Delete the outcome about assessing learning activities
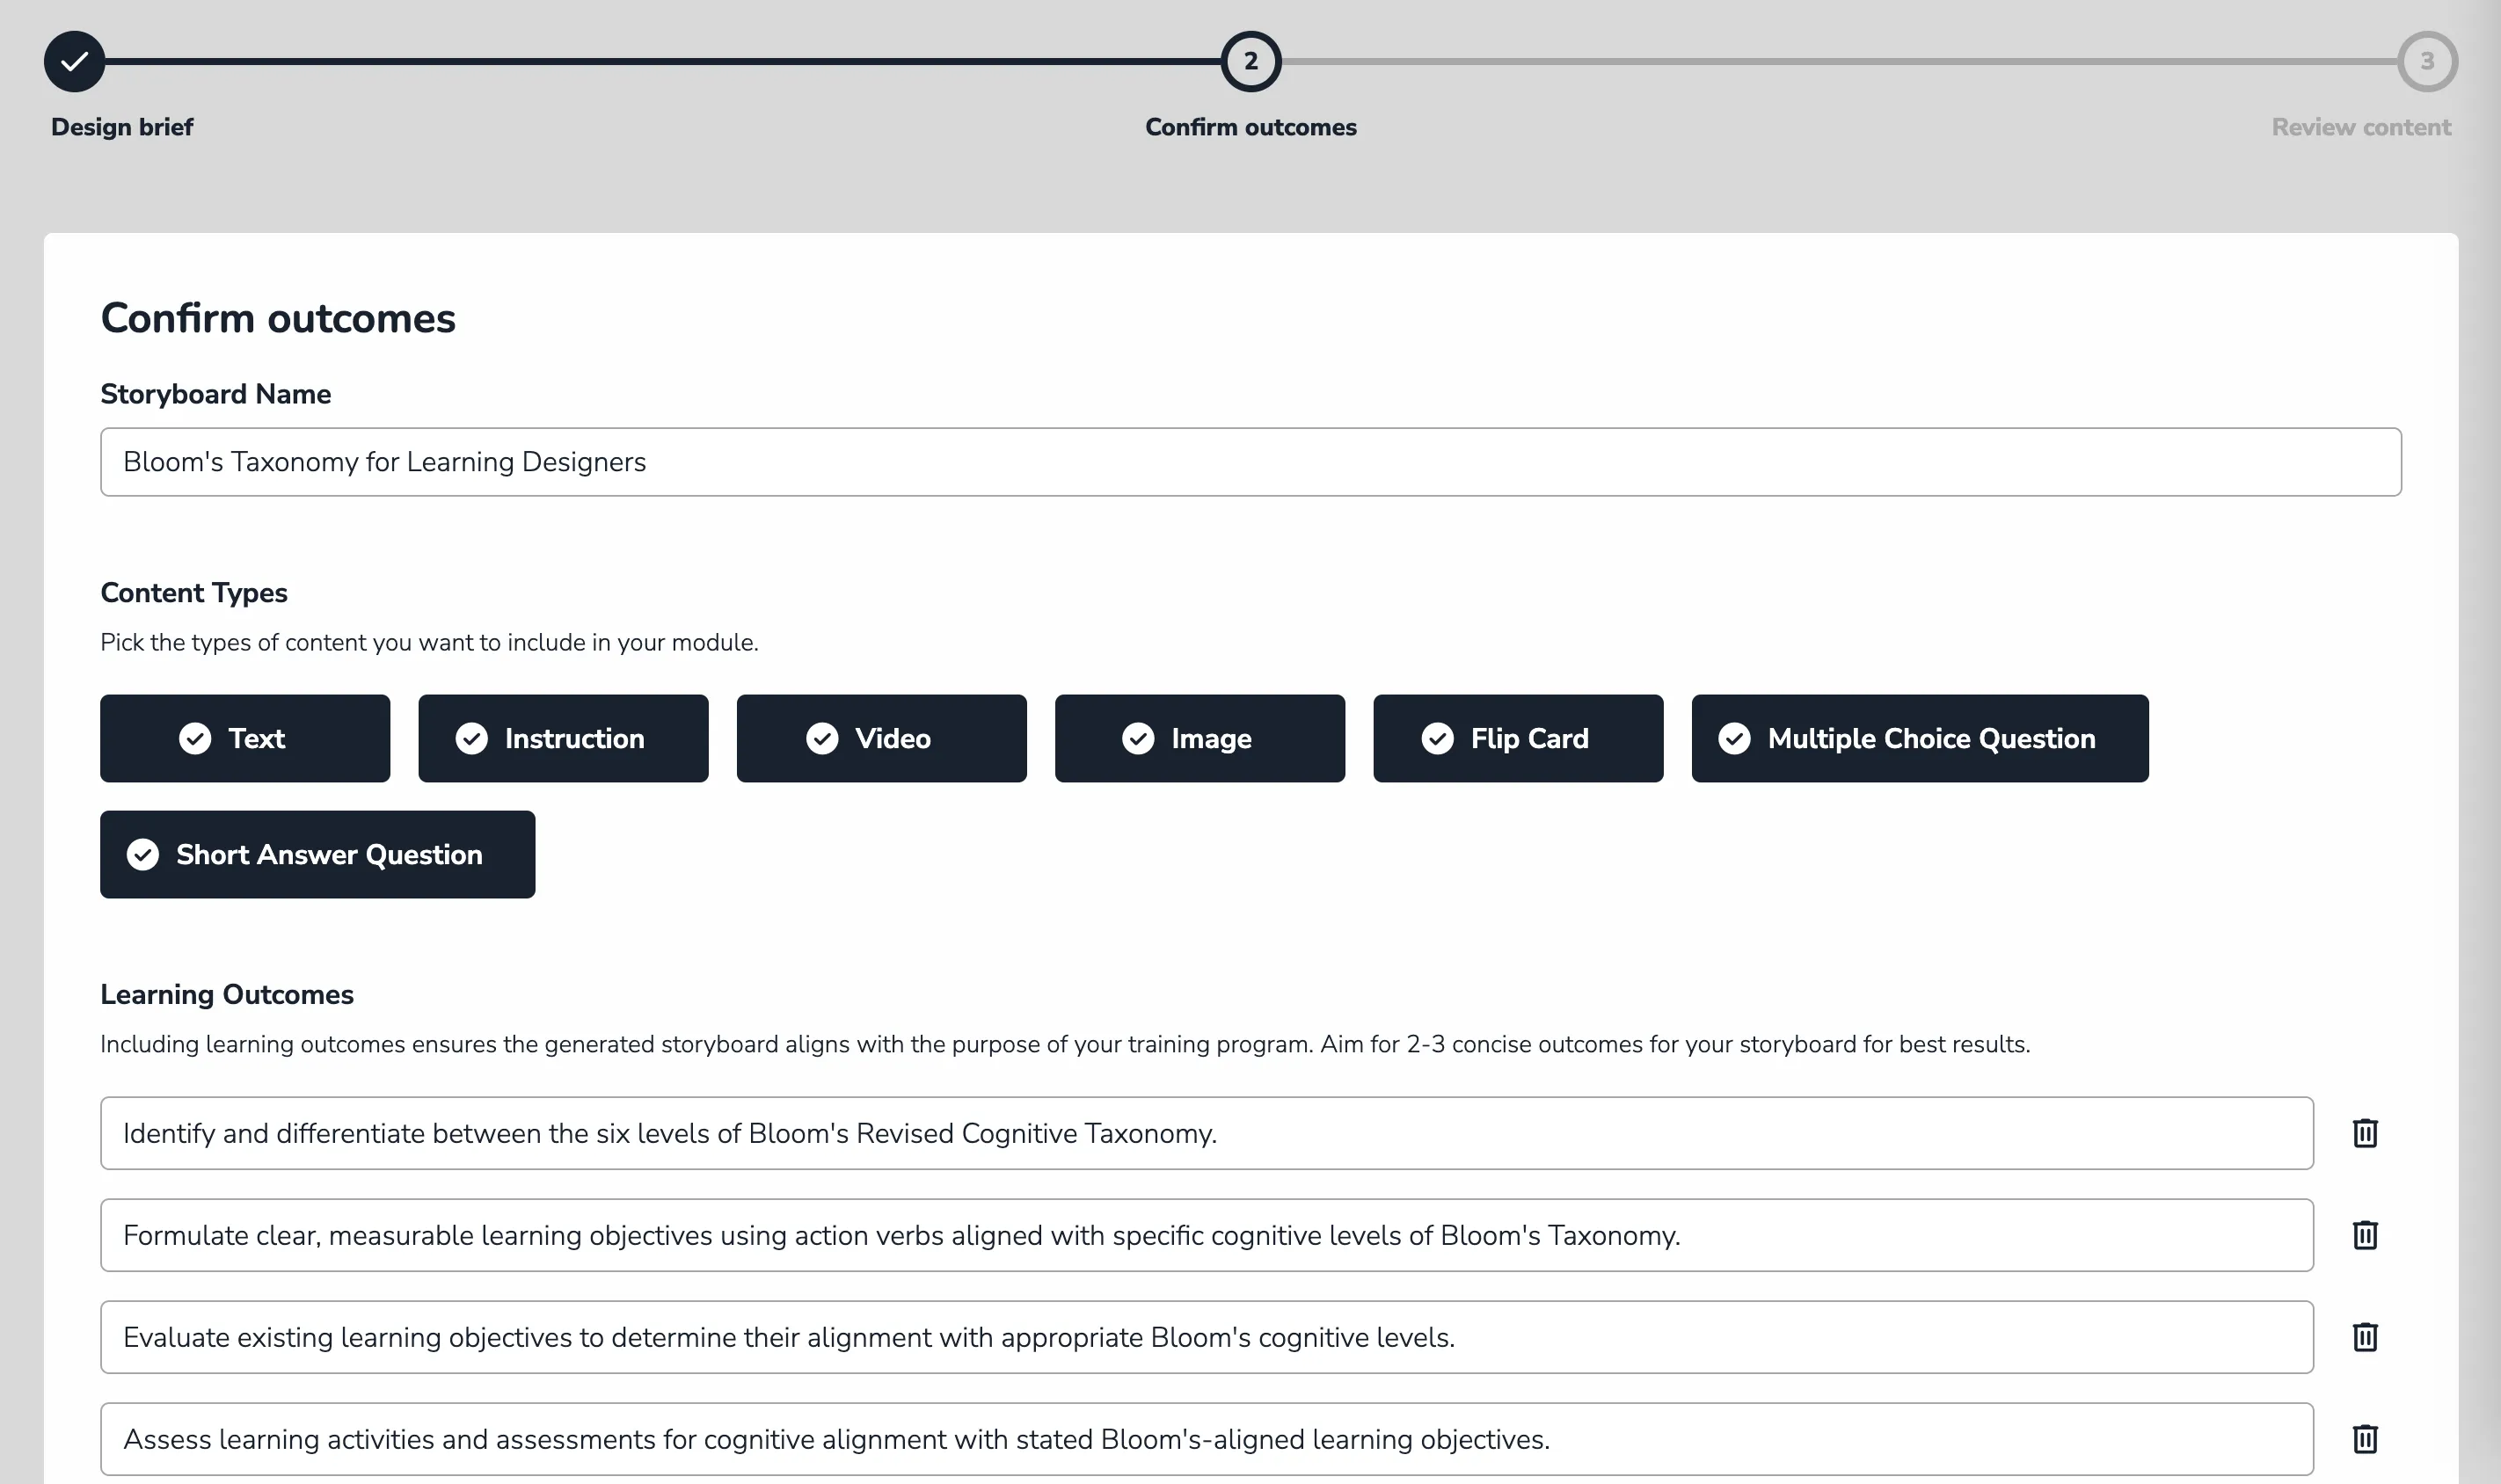The height and width of the screenshot is (1484, 2501). point(2364,1439)
